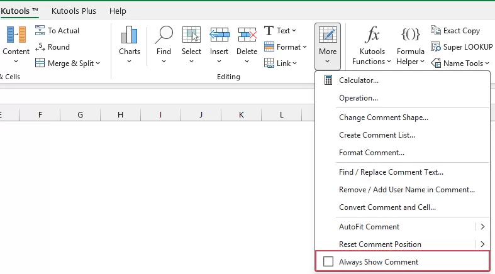Select column I header
The width and height of the screenshot is (495, 274).
pyautogui.click(x=160, y=115)
